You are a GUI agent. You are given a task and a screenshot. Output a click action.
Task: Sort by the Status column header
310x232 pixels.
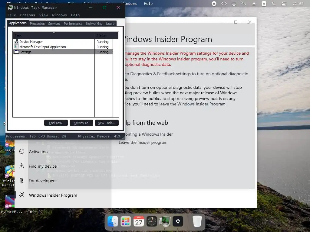point(104,35)
